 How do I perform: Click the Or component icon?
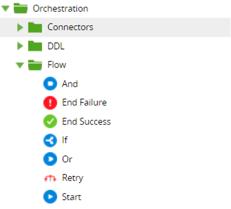[x=50, y=159]
